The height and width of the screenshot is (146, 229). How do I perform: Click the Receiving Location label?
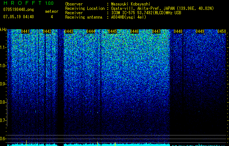tap(85, 8)
